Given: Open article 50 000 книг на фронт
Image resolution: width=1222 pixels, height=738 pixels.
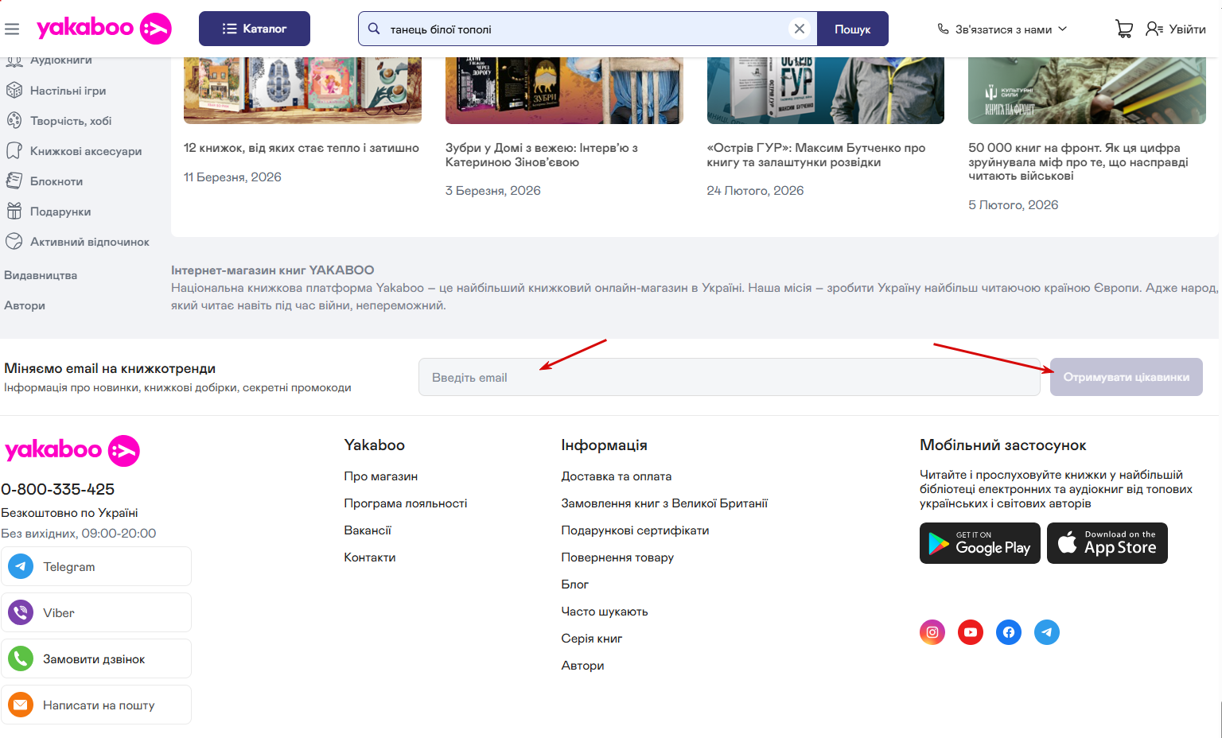Looking at the screenshot, I should [1078, 161].
